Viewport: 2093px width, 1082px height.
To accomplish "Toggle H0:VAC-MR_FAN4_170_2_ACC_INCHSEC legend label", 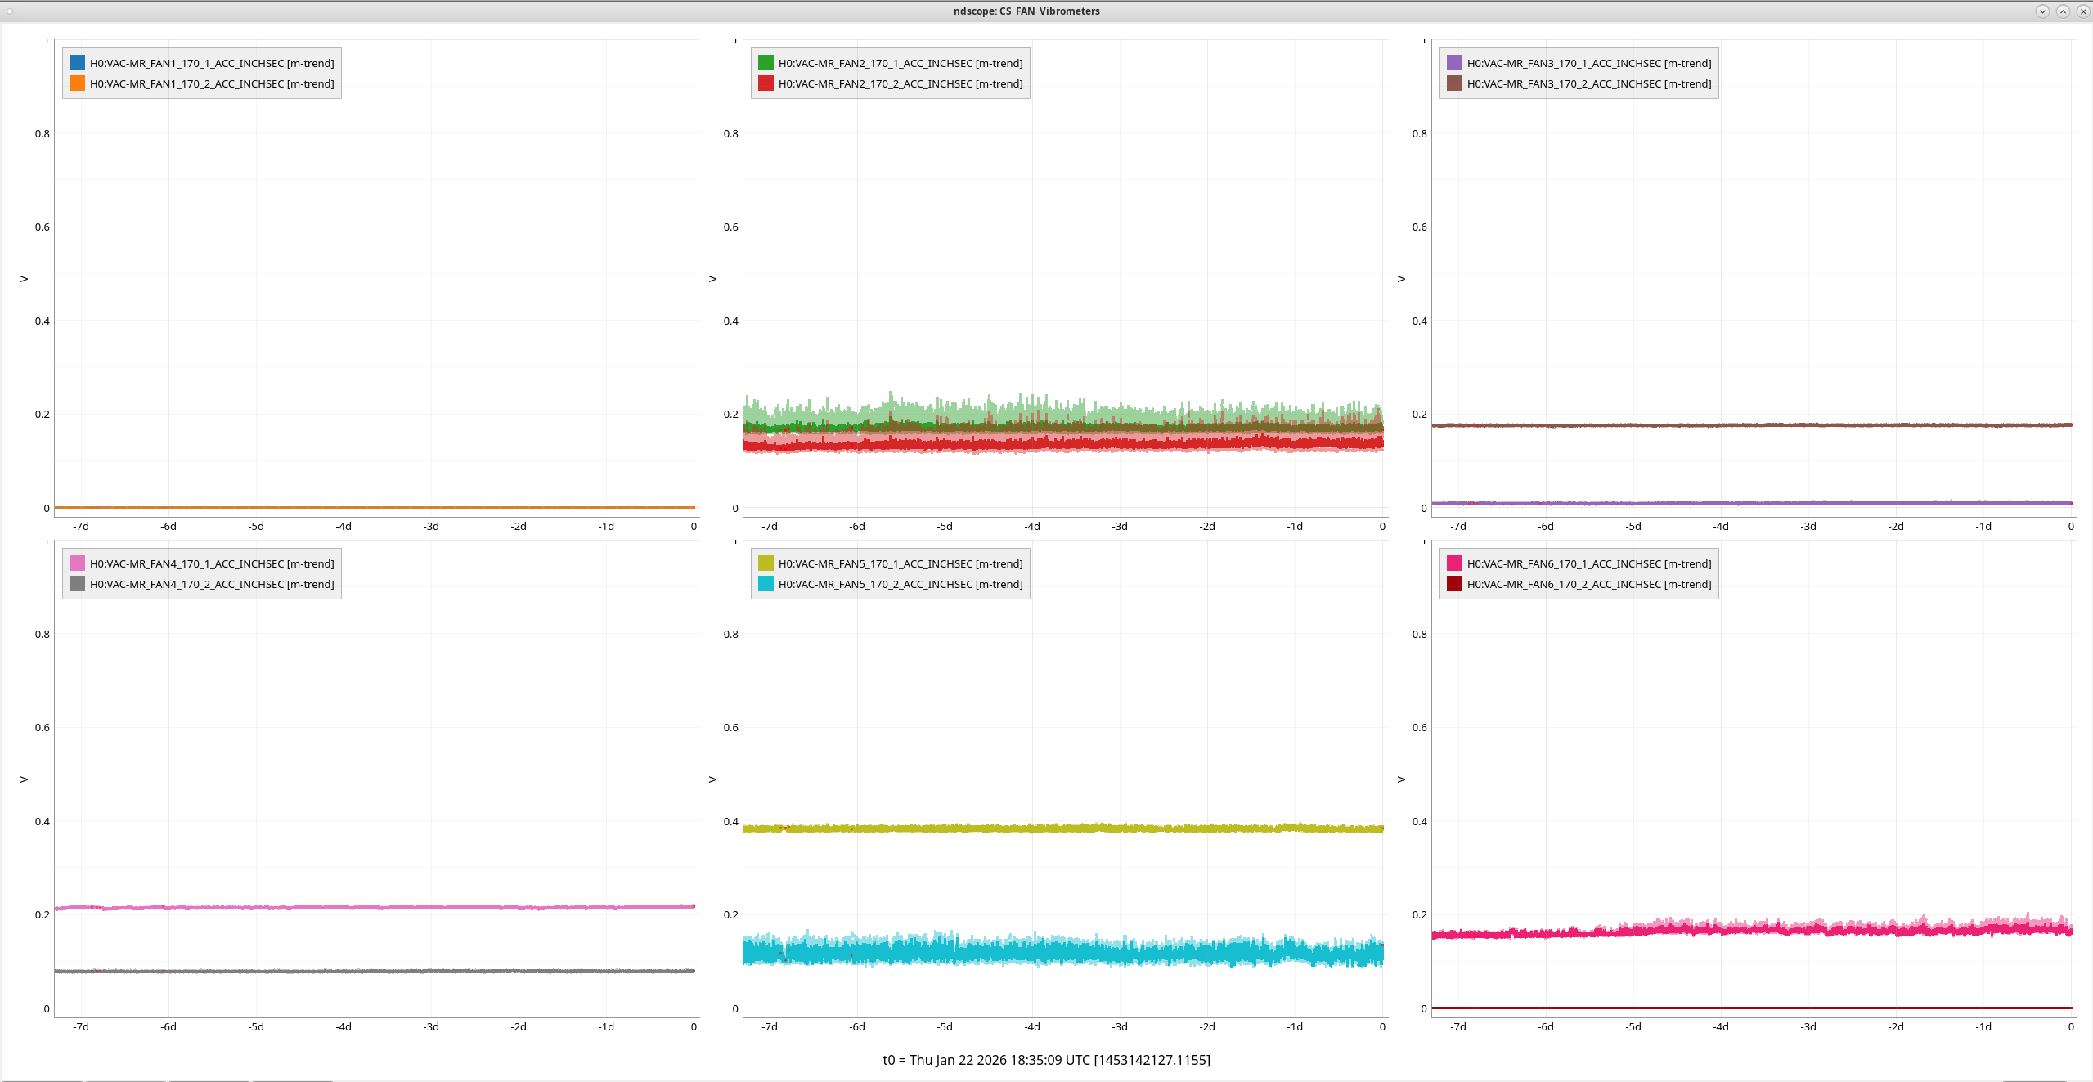I will coord(212,584).
